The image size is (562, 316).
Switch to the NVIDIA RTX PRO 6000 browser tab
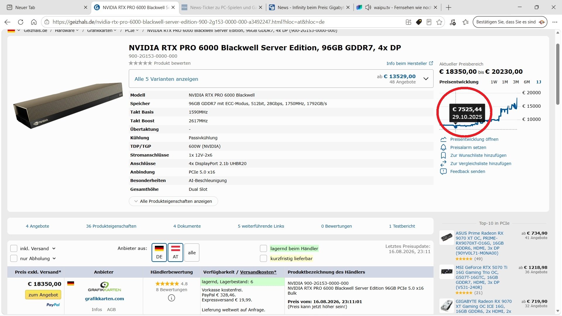coord(135,7)
